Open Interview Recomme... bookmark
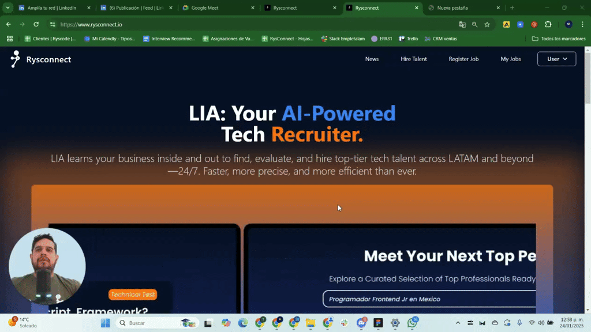 click(x=169, y=39)
